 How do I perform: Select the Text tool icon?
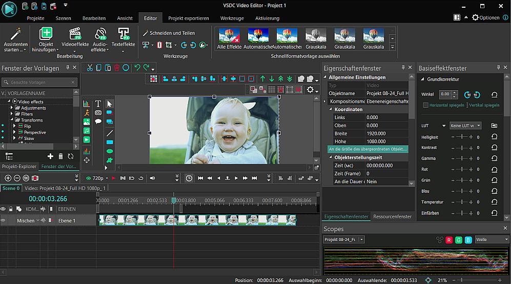point(98,104)
